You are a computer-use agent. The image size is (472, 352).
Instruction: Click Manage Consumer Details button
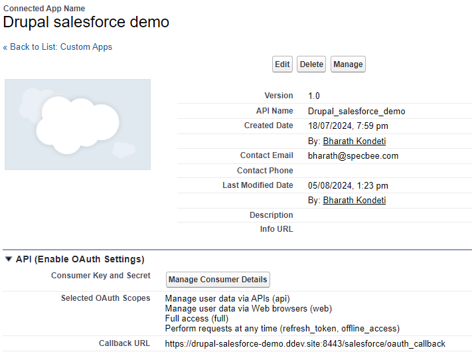tap(218, 280)
